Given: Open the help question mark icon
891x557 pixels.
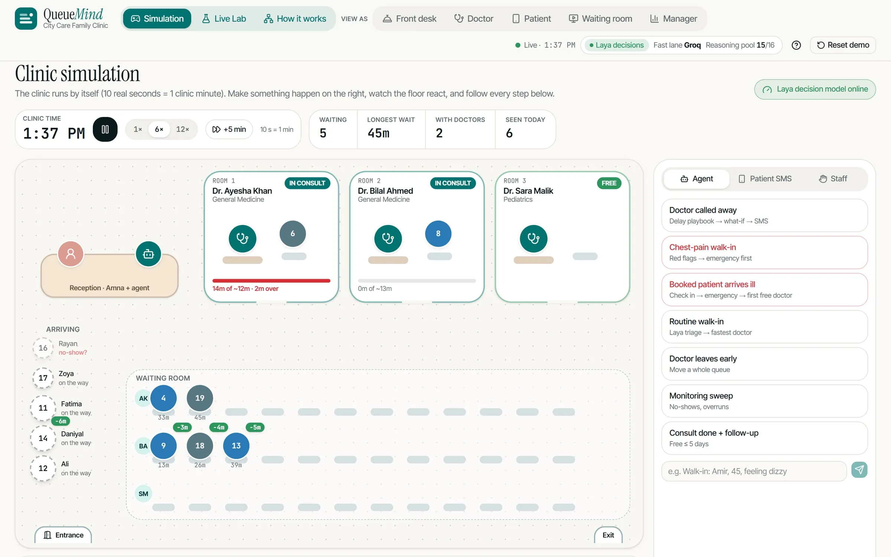Looking at the screenshot, I should pos(796,45).
